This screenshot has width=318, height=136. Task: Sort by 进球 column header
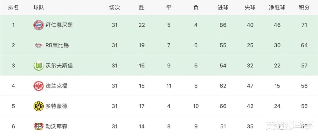pos(223,8)
